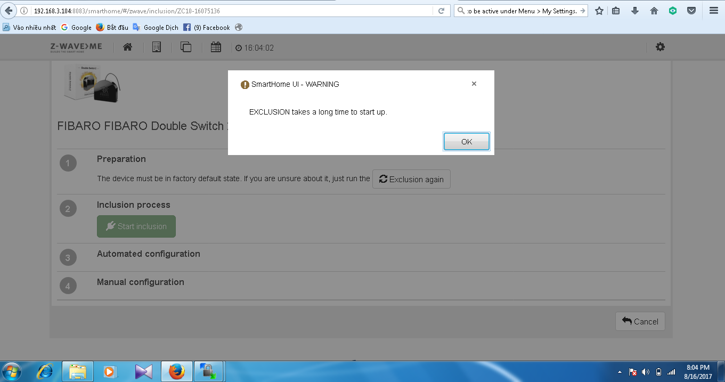Viewport: 725px width, 382px height.
Task: Close the SmartHome UI warning dialog
Action: coord(474,84)
